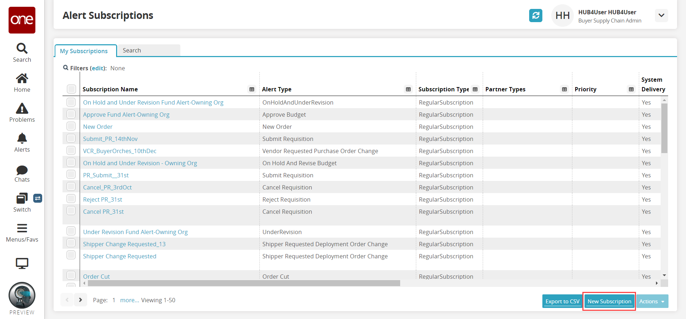Open Subscription Name column options menu
The height and width of the screenshot is (319, 686).
pyautogui.click(x=252, y=89)
